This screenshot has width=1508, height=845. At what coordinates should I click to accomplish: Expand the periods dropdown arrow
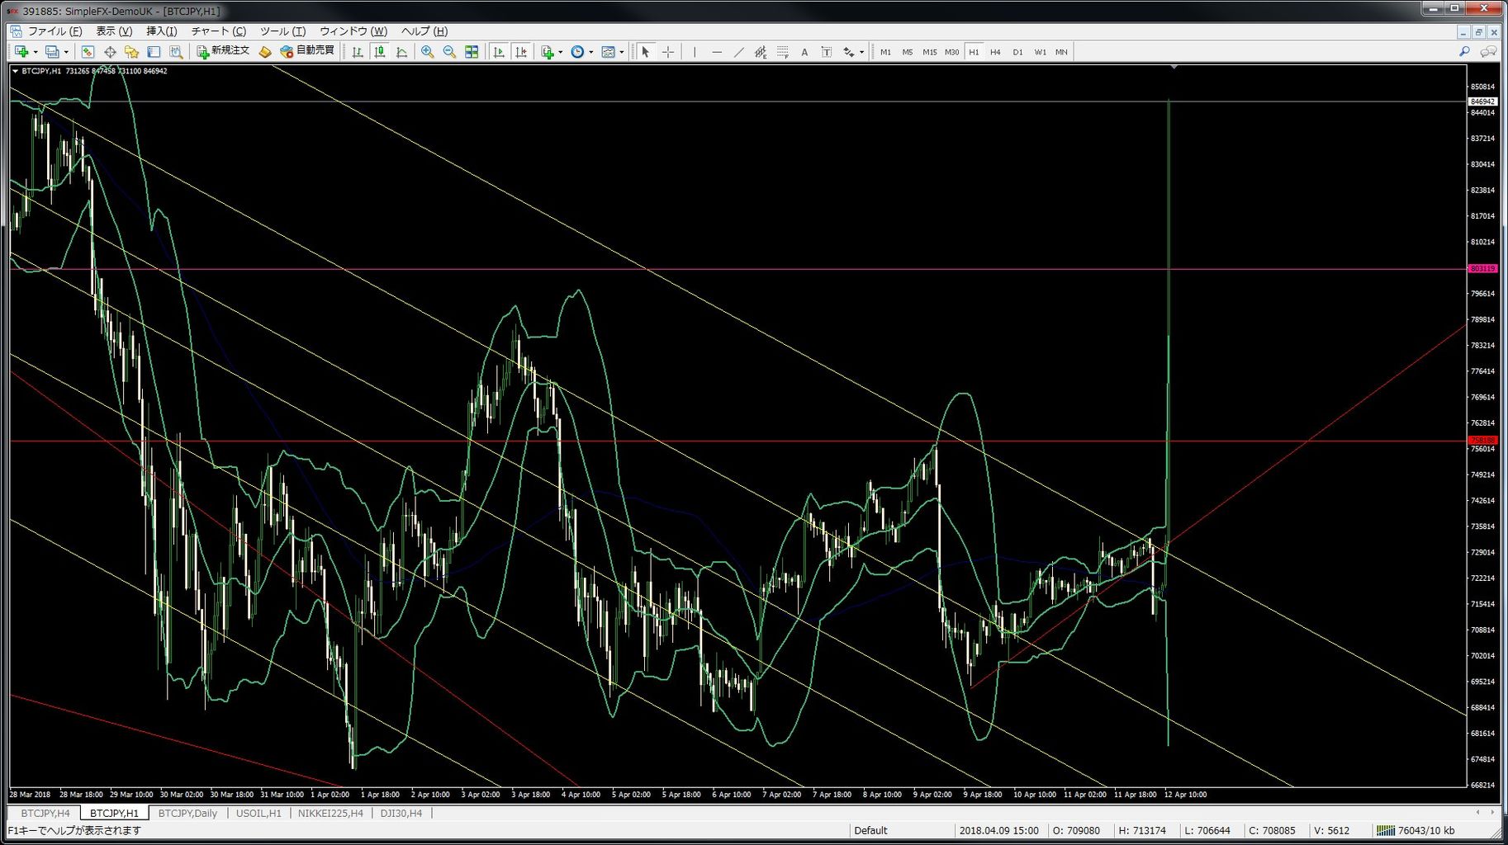coord(590,52)
